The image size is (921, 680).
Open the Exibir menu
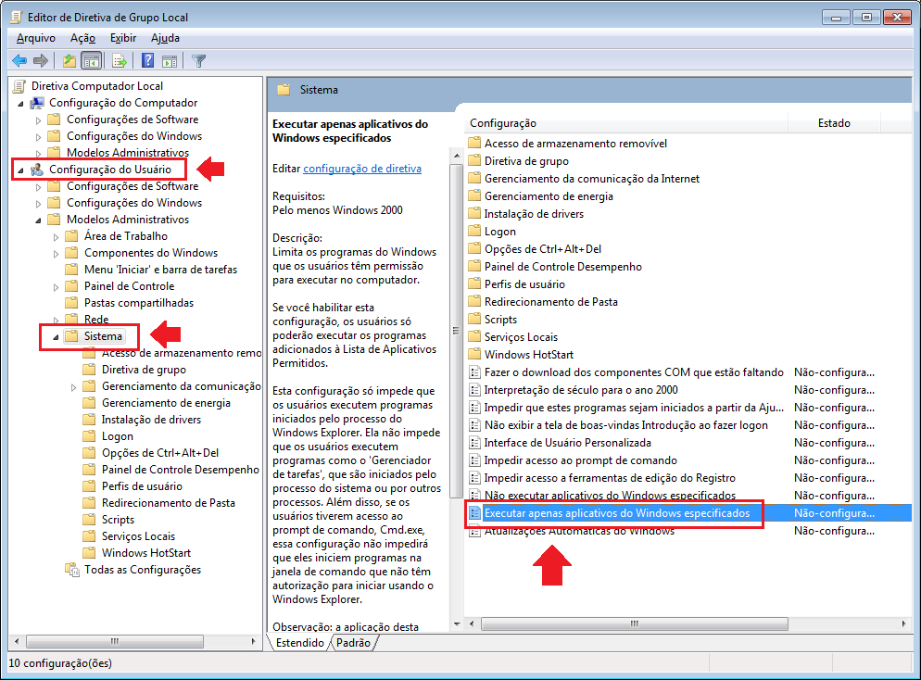coord(122,38)
